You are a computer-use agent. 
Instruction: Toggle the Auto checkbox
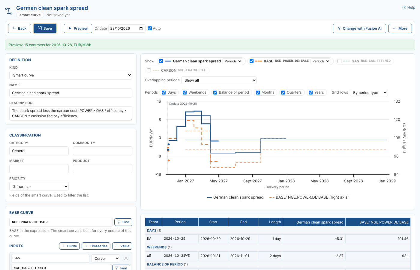(x=150, y=28)
